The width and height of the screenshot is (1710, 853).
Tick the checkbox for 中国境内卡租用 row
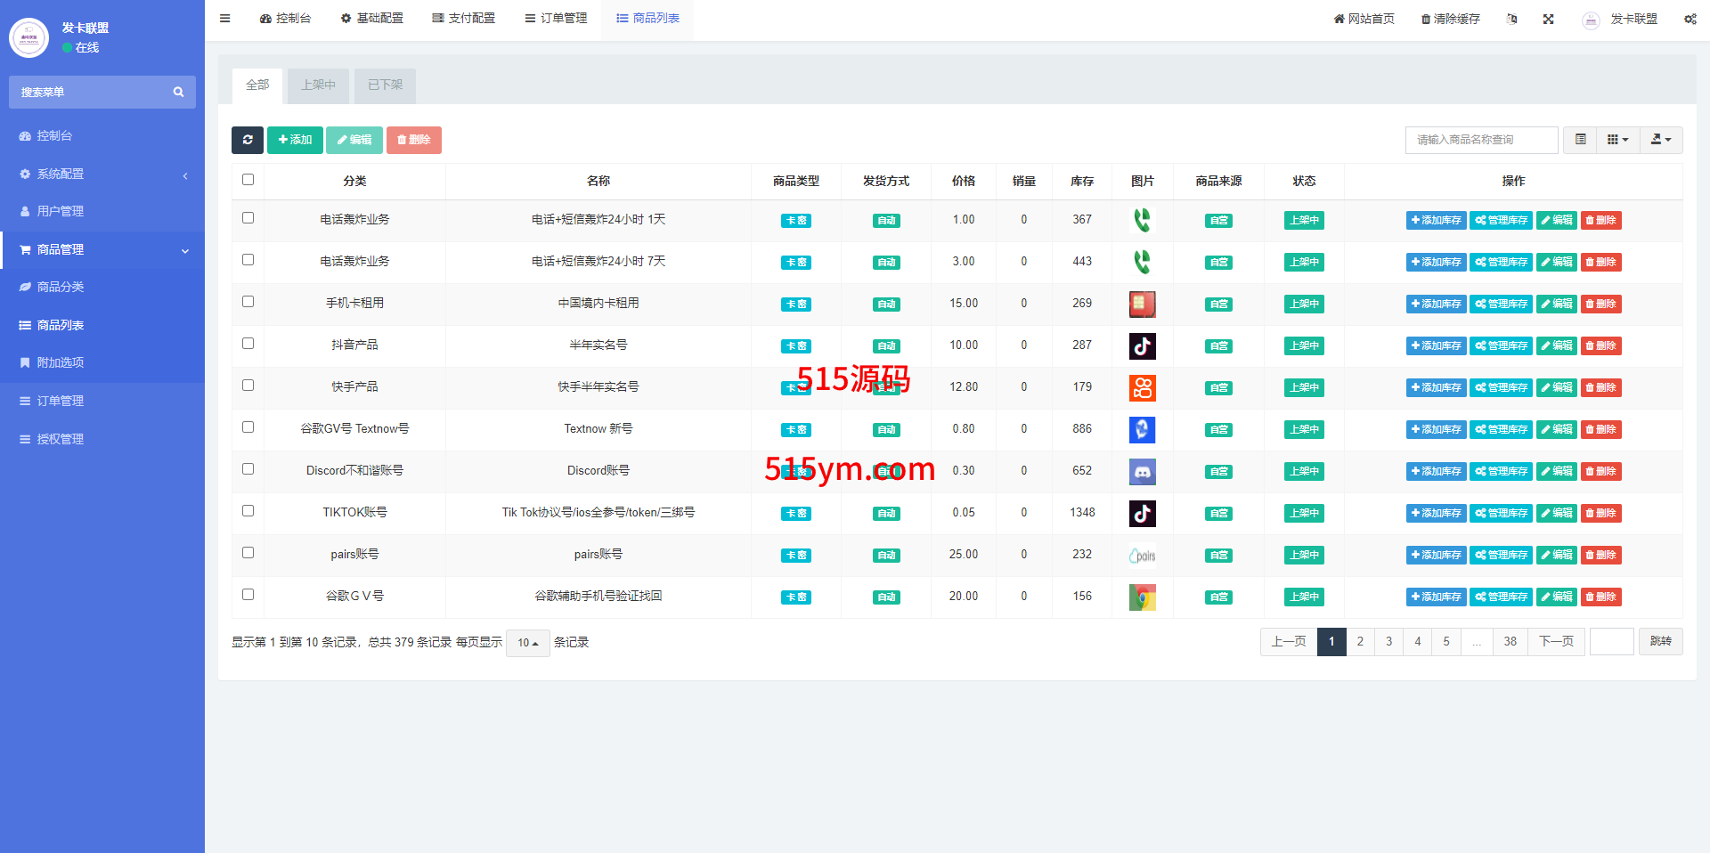pyautogui.click(x=248, y=302)
